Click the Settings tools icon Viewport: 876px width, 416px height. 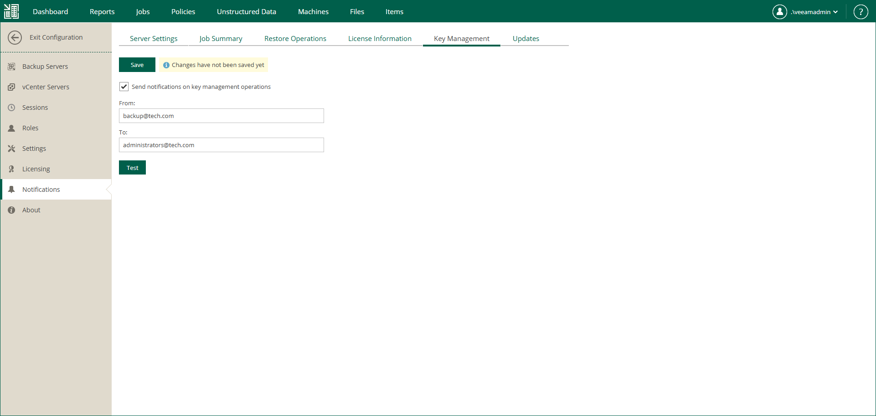[x=11, y=149]
